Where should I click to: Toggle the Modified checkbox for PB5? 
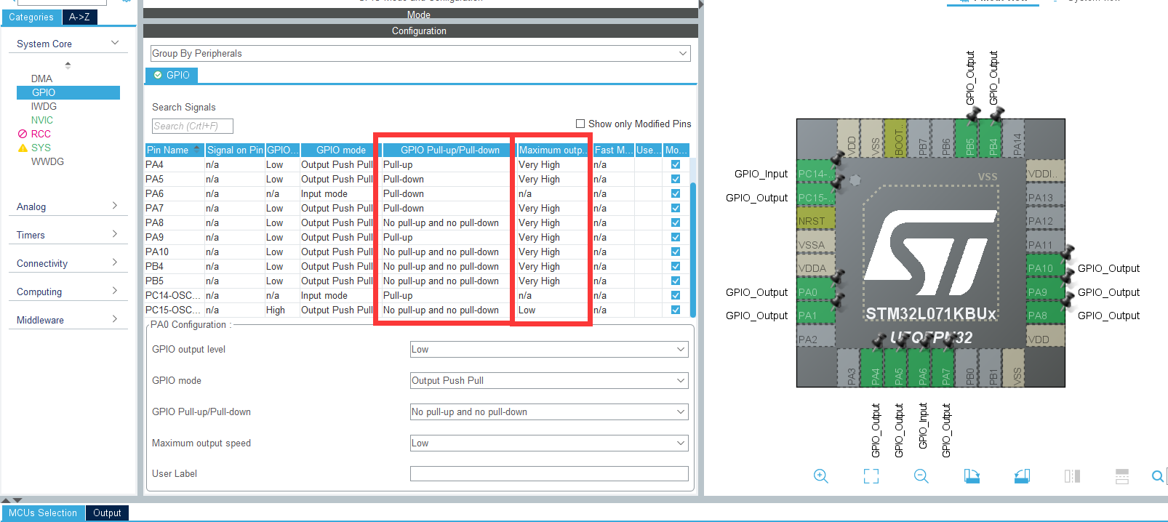pyautogui.click(x=676, y=281)
